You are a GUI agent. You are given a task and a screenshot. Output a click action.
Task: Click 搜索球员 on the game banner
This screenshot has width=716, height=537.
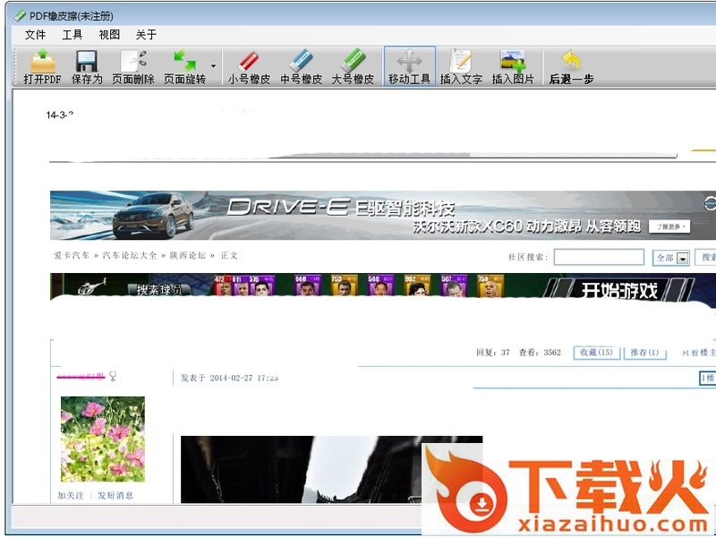(x=159, y=289)
